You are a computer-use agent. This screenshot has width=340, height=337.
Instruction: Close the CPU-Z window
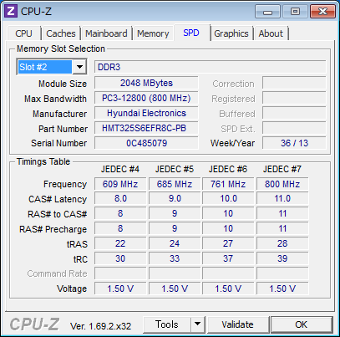[x=322, y=12]
